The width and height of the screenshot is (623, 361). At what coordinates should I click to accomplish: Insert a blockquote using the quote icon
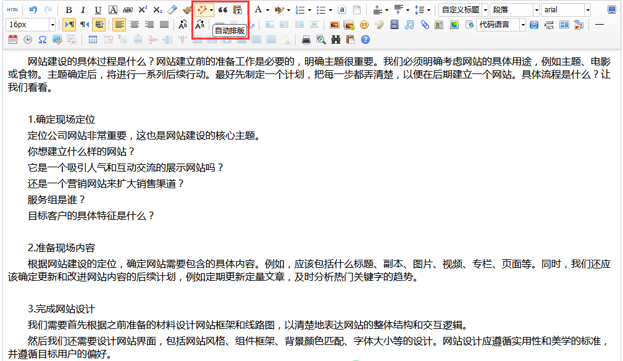(x=223, y=10)
